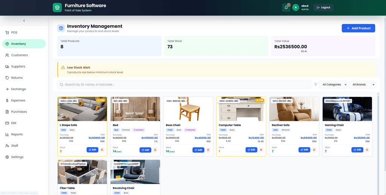Screen dimensions: 386x195
Task: Click the sale price Rs110000.00 on Bed
Action: tap(149, 138)
